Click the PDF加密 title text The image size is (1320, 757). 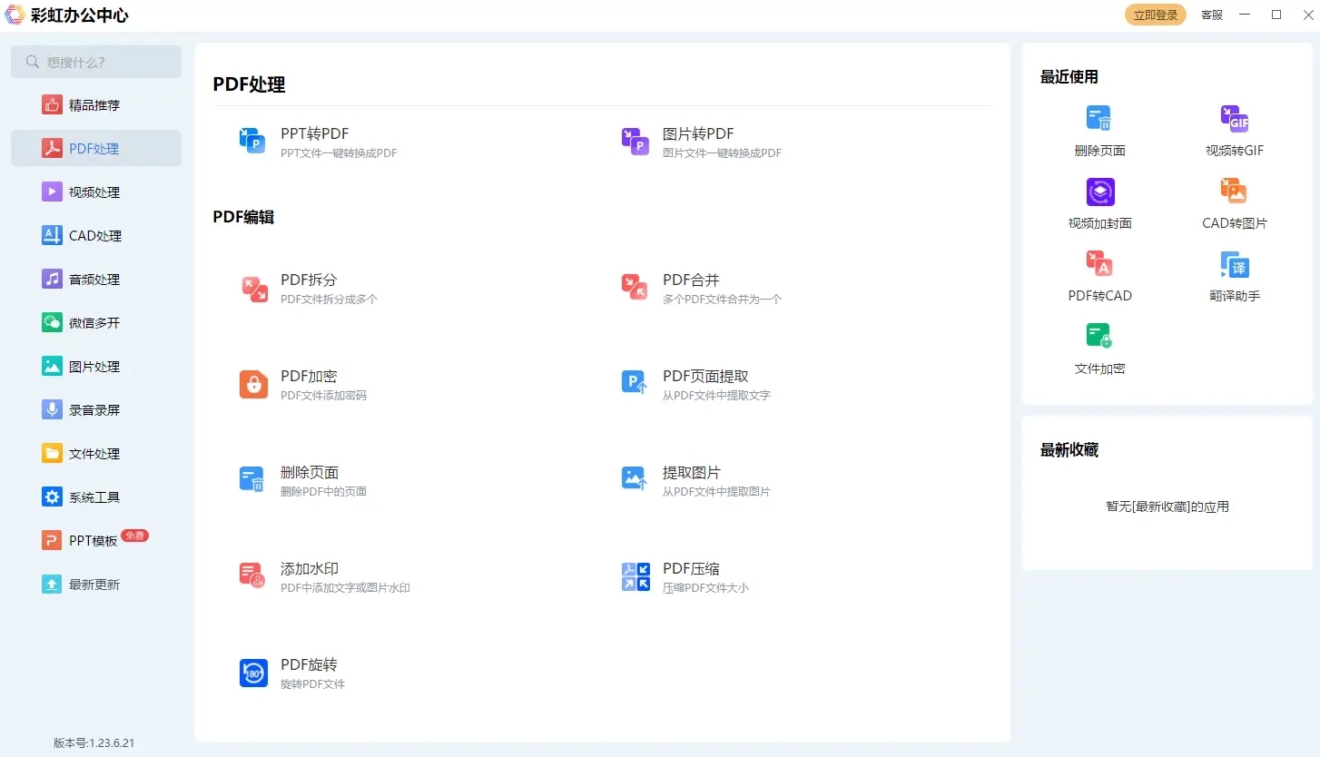coord(309,377)
